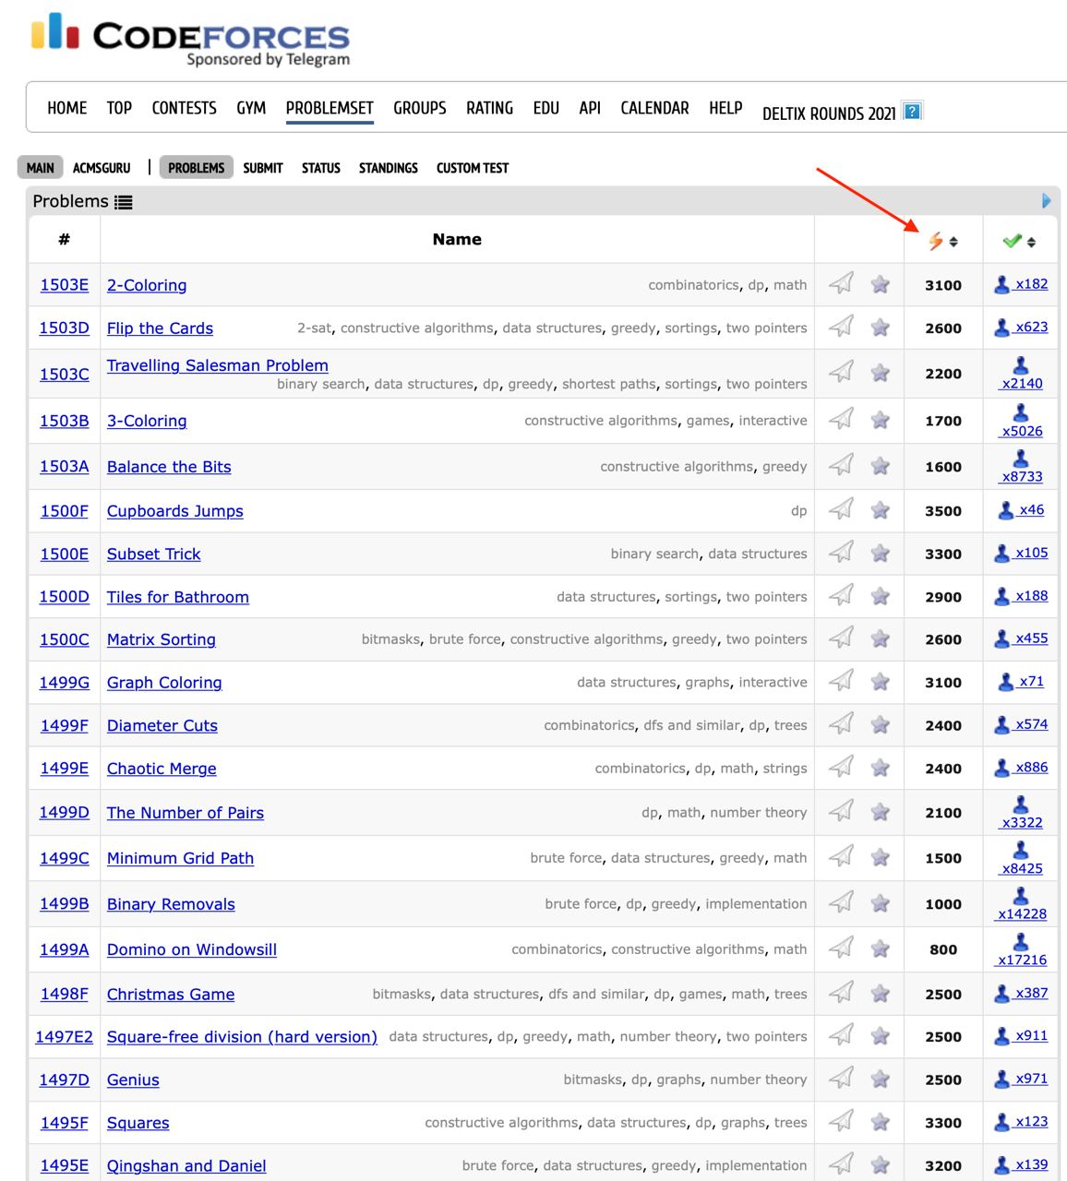Star the Flip the Cards problem
1067x1181 pixels.
click(881, 327)
